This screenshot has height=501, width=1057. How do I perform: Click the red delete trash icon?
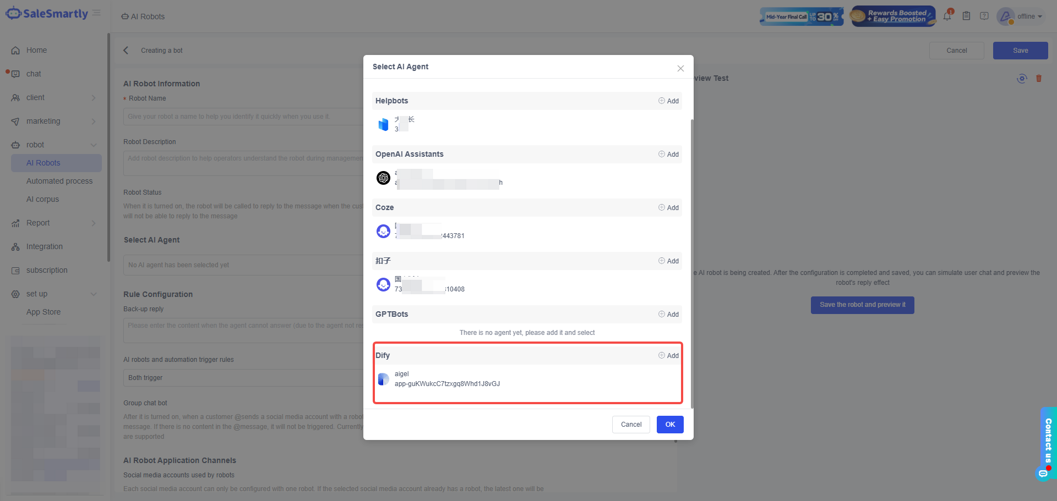point(1039,79)
